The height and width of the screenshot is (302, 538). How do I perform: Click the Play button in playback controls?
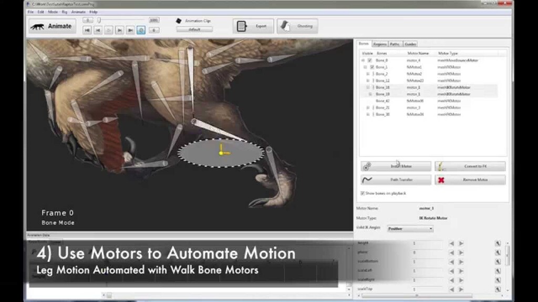(x=109, y=30)
